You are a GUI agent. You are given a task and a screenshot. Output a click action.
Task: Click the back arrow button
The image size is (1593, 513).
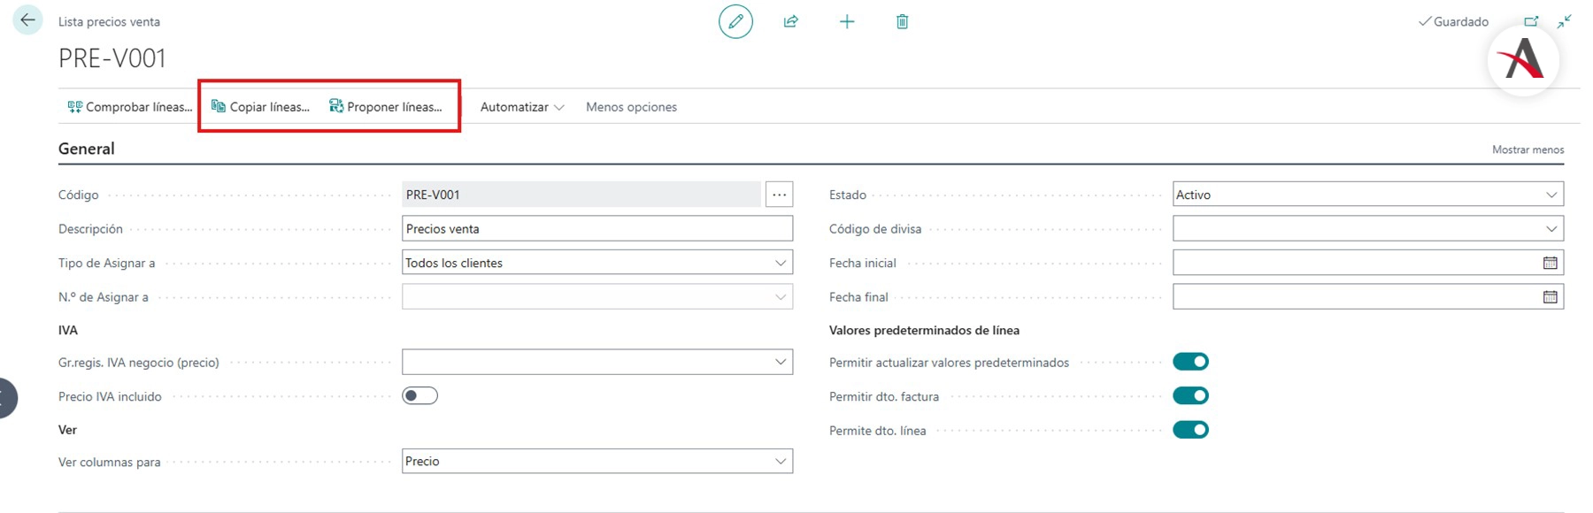[27, 20]
